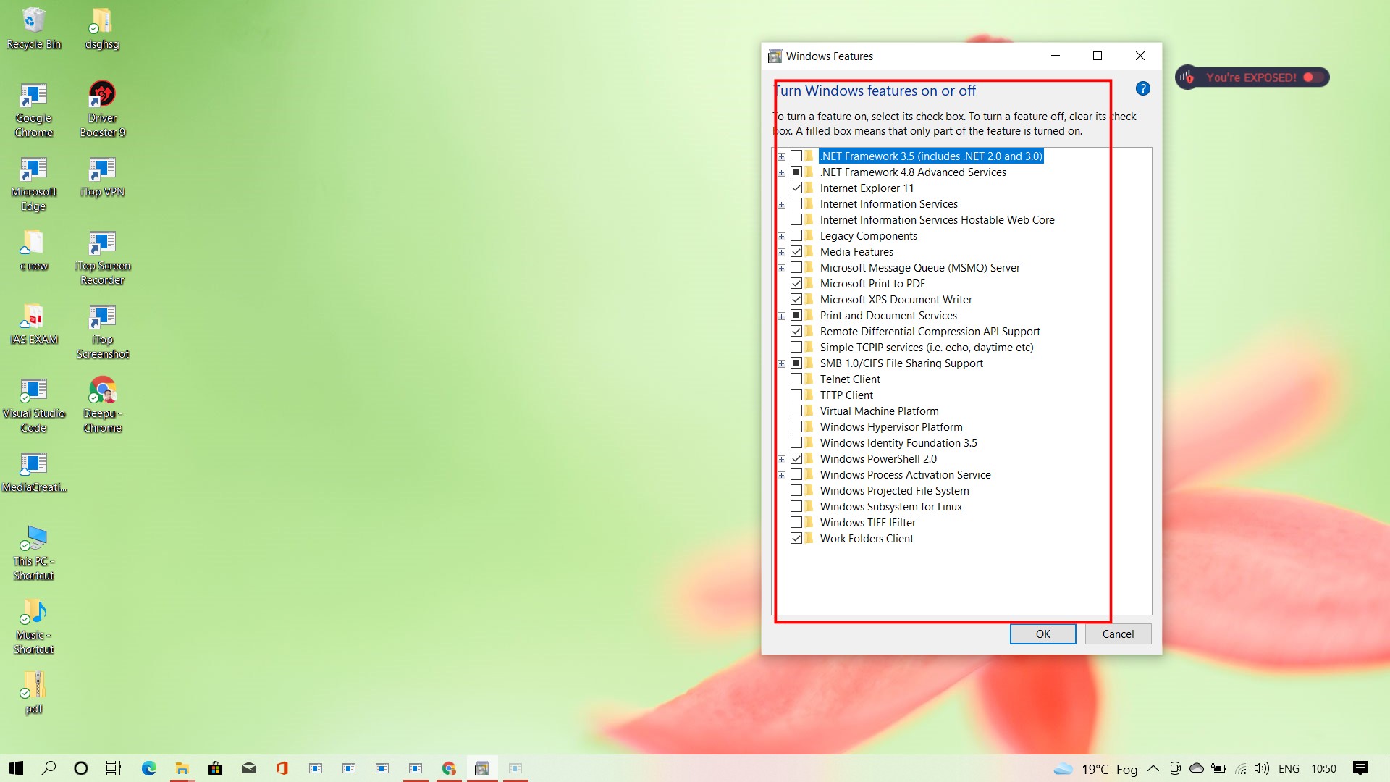Viewport: 1390px width, 782px height.
Task: Select This PC - Shortcut on desktop
Action: (33, 553)
